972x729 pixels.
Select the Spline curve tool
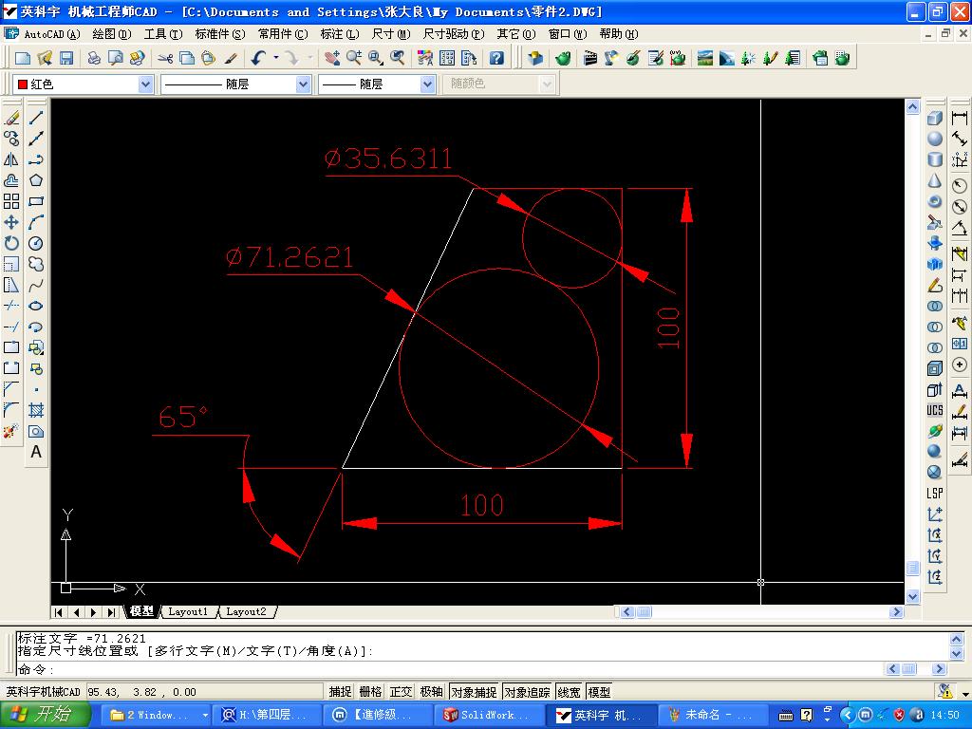[x=36, y=285]
